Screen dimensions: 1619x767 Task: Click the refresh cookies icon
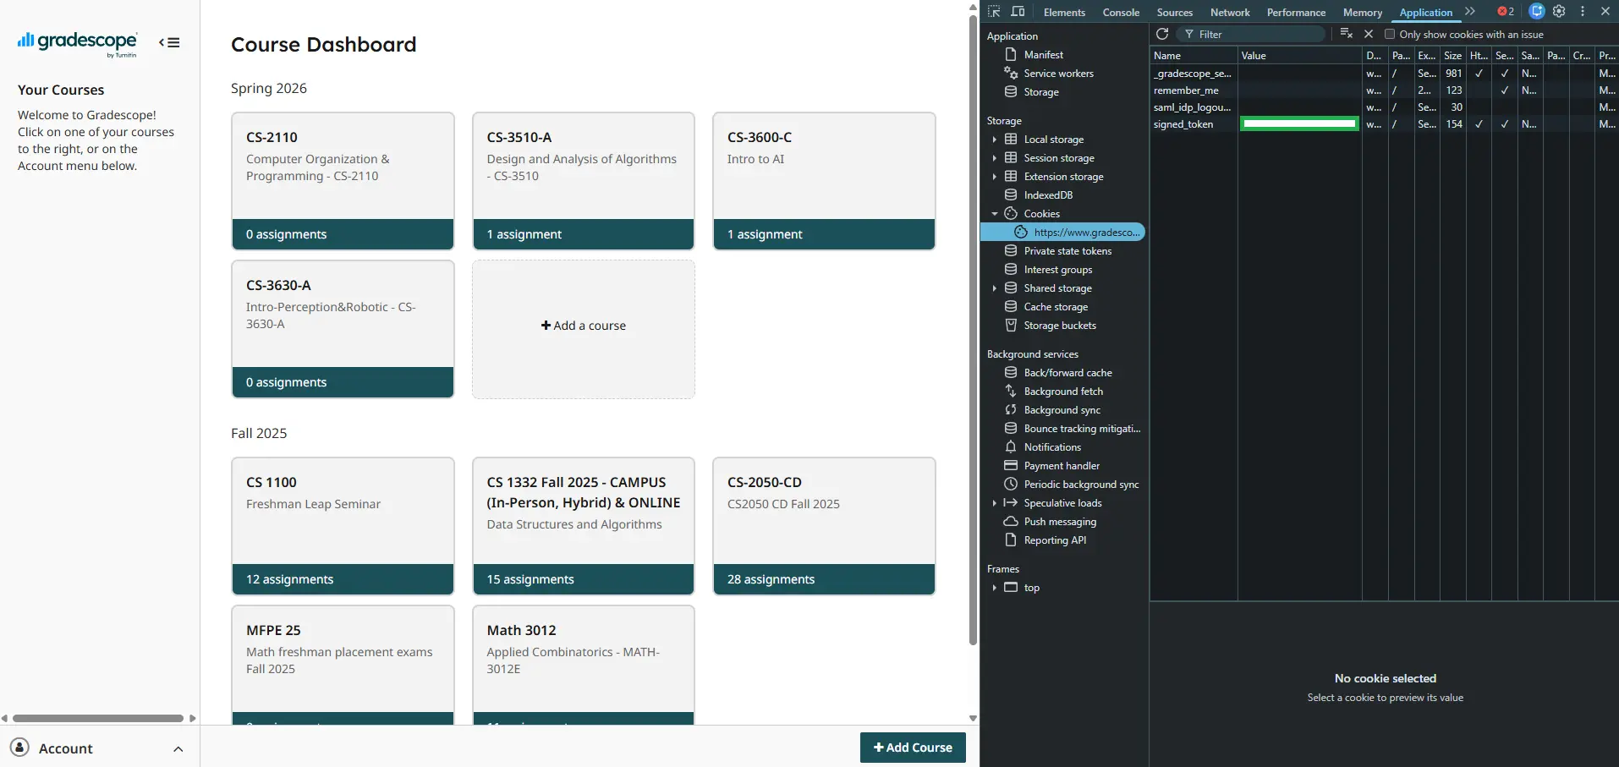pyautogui.click(x=1162, y=34)
